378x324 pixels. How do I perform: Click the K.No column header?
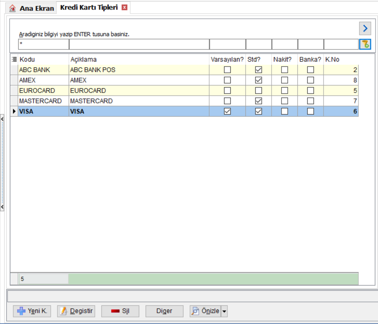[x=341, y=59]
